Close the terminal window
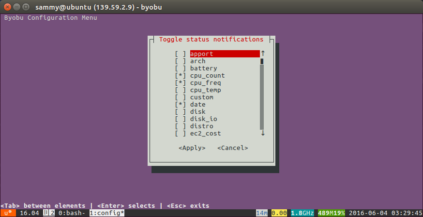 (8, 7)
